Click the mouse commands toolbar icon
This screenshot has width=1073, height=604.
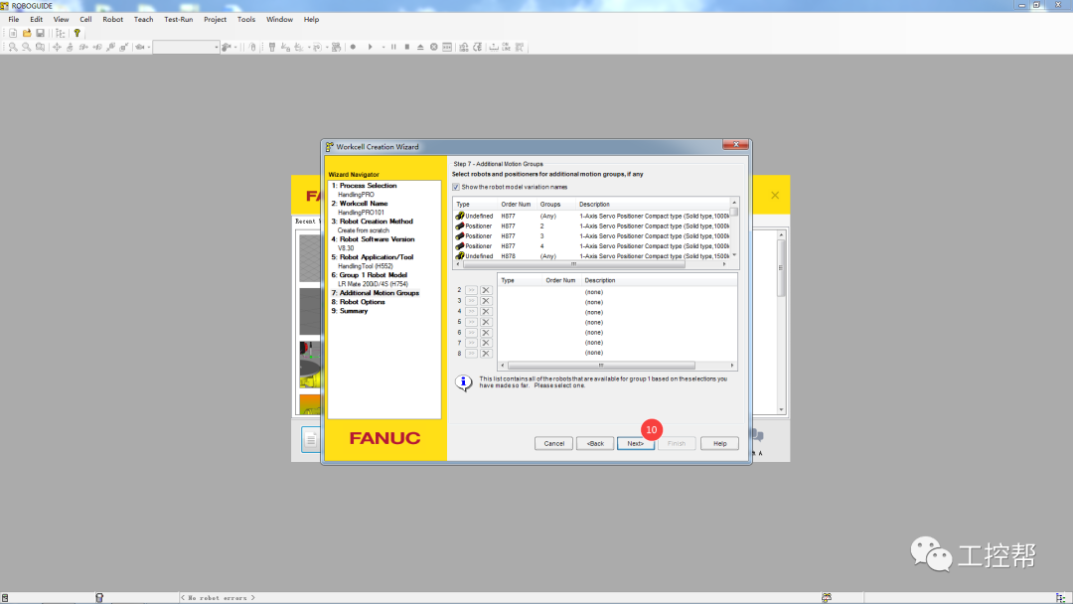pyautogui.click(x=251, y=48)
